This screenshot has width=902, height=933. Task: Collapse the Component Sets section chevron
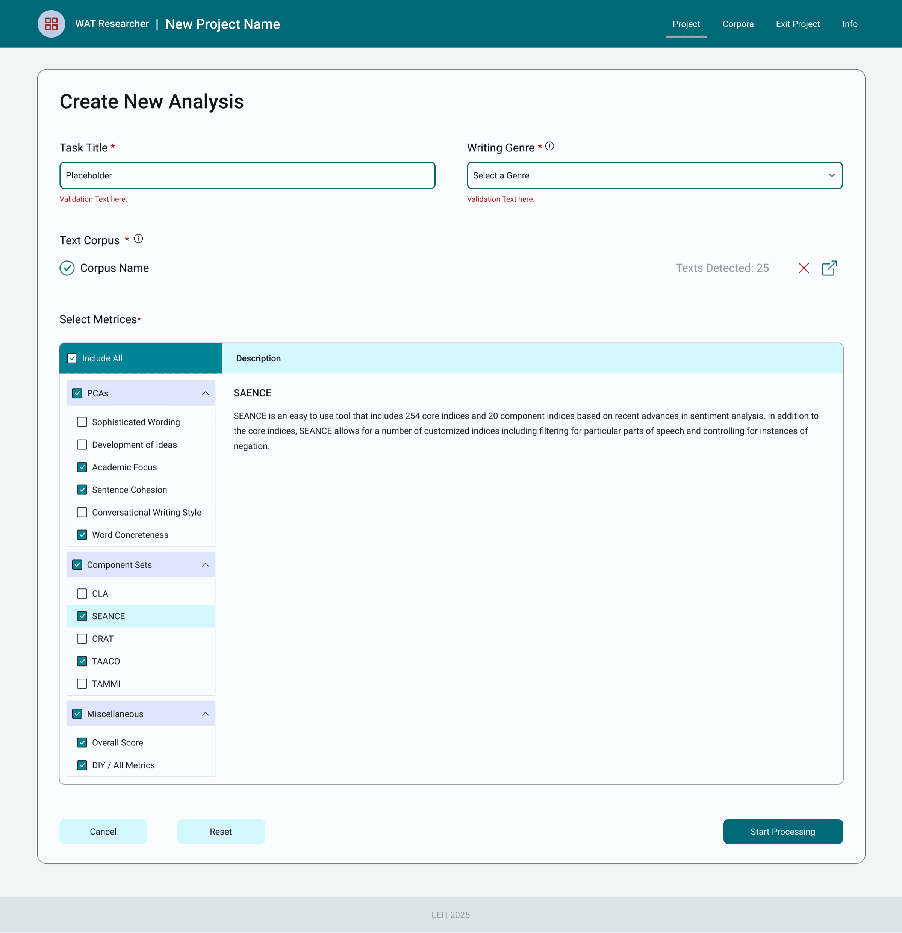pos(205,565)
